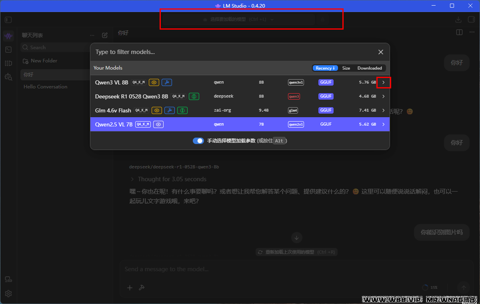This screenshot has height=304, width=480.
Task: Click the New Folder icon entry
Action: 26,61
